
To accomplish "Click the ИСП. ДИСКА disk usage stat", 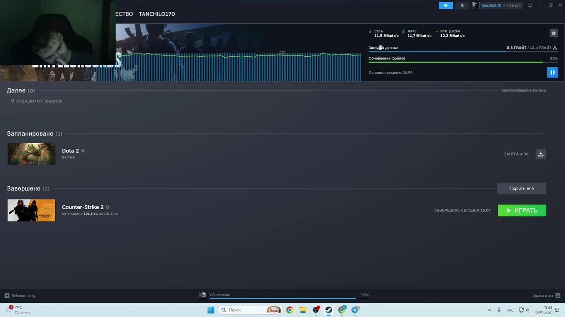I will [x=450, y=33].
